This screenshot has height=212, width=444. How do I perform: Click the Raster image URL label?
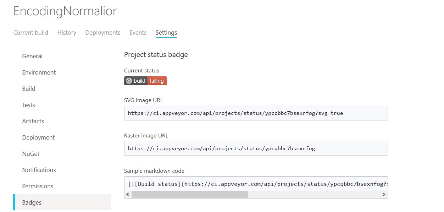pyautogui.click(x=146, y=136)
